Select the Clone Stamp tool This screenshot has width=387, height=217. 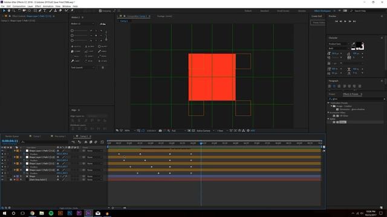[55, 11]
